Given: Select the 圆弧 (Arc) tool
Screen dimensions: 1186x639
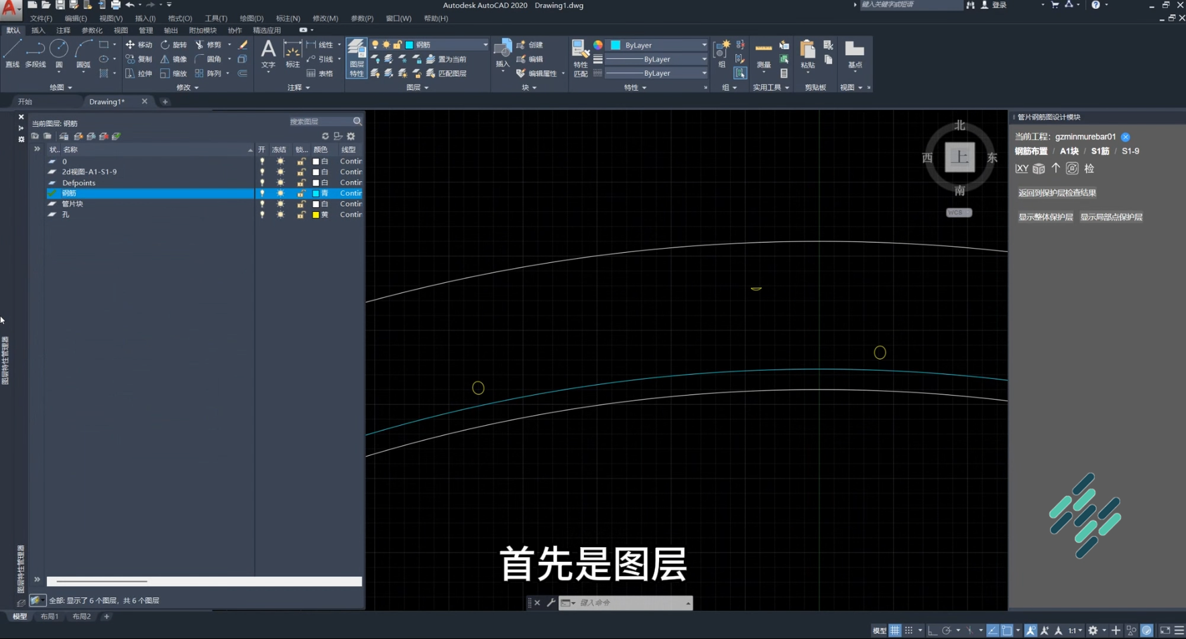Looking at the screenshot, I should click(83, 54).
